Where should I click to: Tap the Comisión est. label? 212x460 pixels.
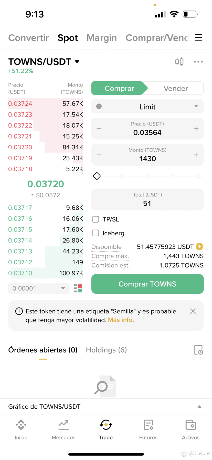[x=111, y=265]
